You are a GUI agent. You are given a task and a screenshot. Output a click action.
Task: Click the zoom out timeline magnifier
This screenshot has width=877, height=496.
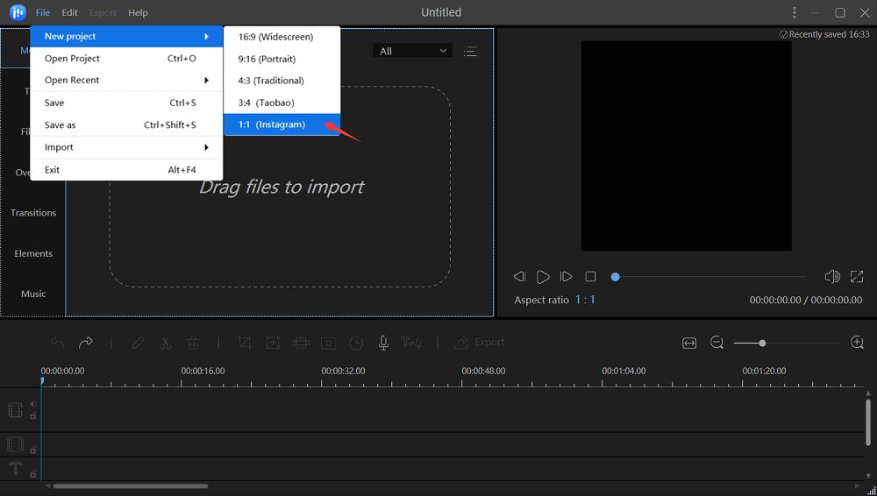[717, 343]
